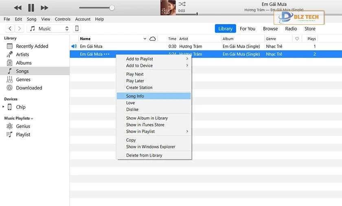Open the Music media type dropdown

(x=48, y=28)
